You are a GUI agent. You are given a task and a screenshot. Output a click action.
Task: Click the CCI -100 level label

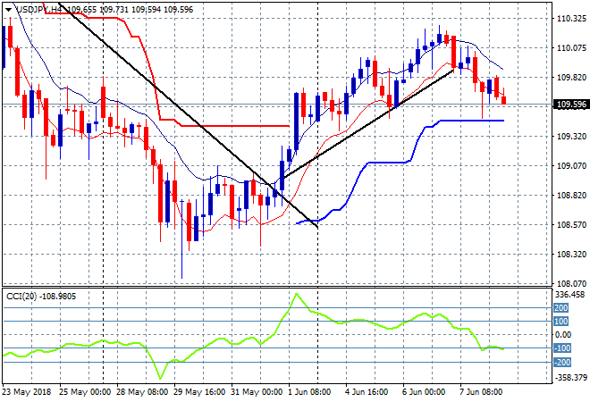point(562,348)
